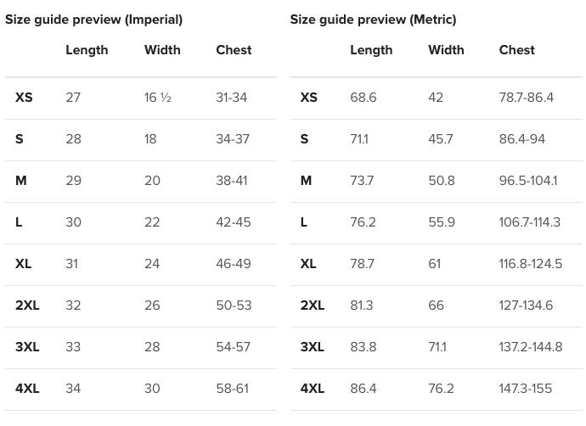Click the XS row label in Imperial table
The width and height of the screenshot is (586, 426).
[x=24, y=98]
